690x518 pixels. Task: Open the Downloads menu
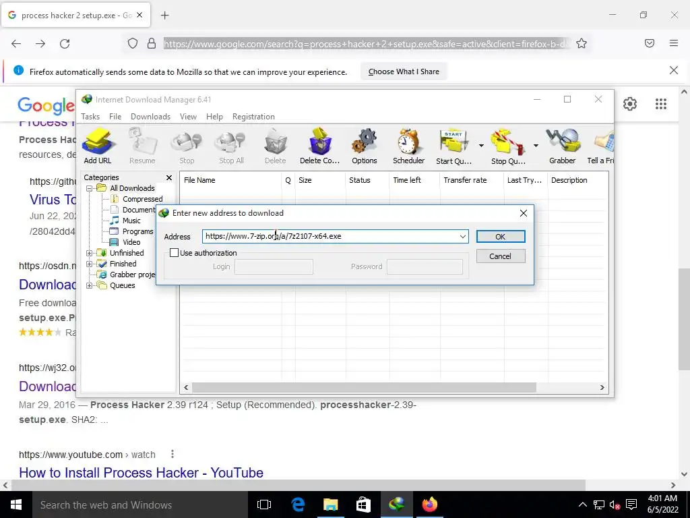150,117
